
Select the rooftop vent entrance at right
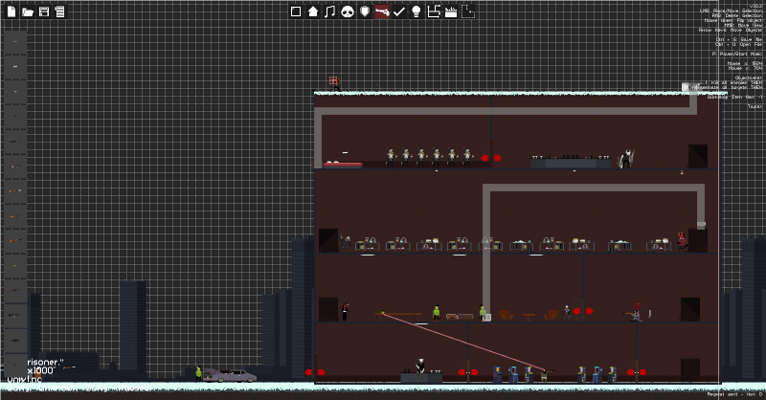click(x=685, y=87)
